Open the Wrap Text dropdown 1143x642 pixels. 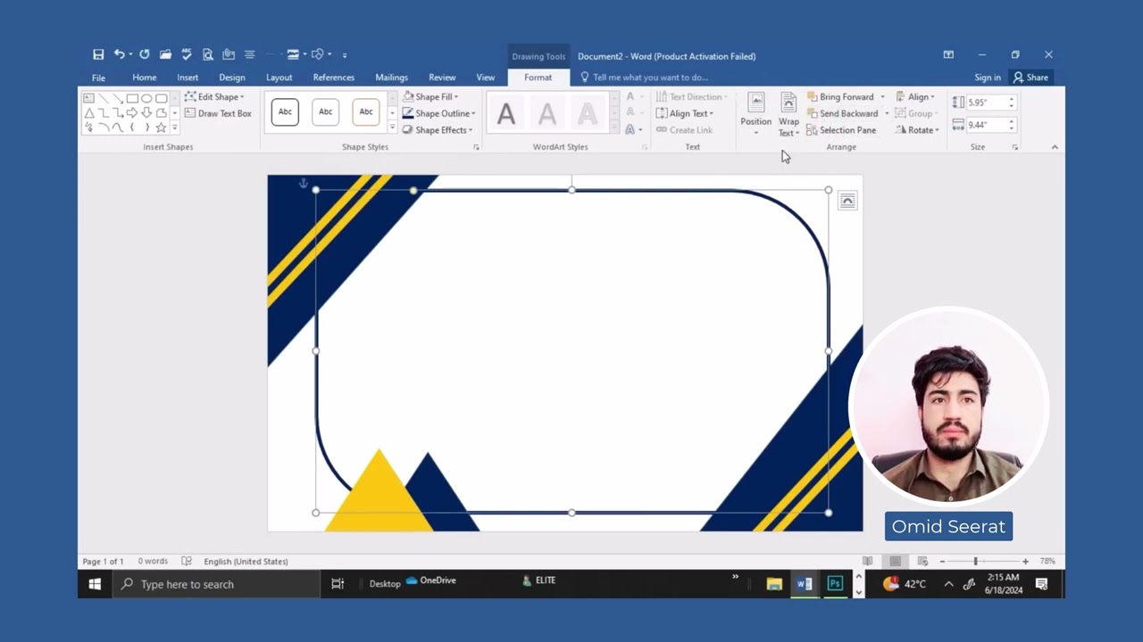788,115
